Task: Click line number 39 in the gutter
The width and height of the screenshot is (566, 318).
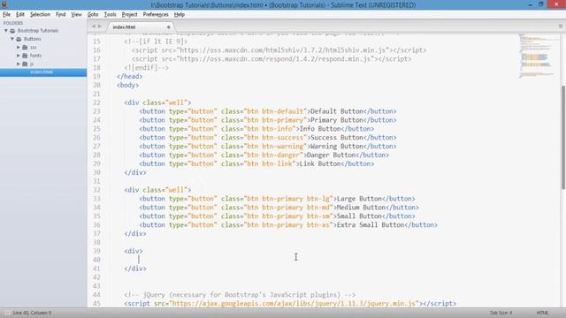Action: pyautogui.click(x=96, y=251)
